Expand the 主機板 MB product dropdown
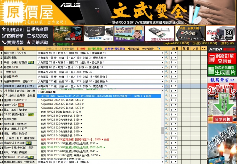This screenshot has width=237, height=164. pos(101,72)
